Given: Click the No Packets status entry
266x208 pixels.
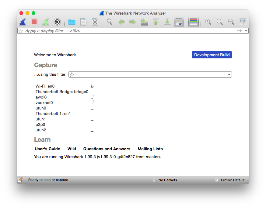Looking at the screenshot, I should pos(168,180).
